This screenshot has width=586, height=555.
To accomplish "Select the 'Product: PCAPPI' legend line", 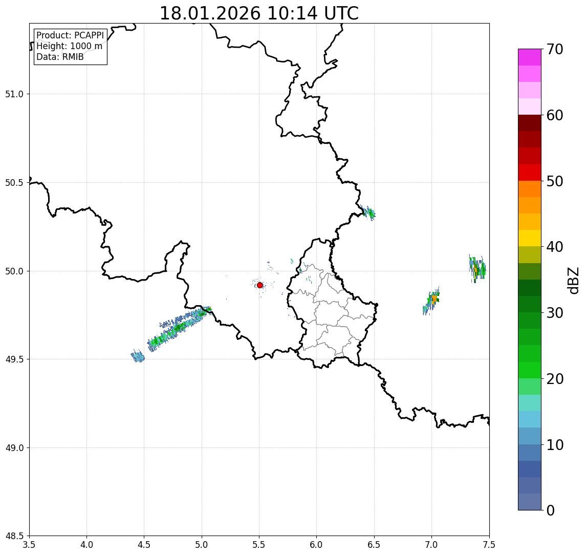I will tap(70, 35).
